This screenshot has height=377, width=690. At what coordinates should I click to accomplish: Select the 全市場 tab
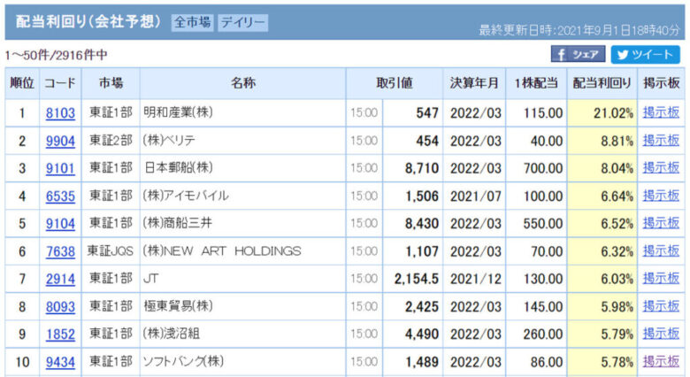click(x=192, y=22)
